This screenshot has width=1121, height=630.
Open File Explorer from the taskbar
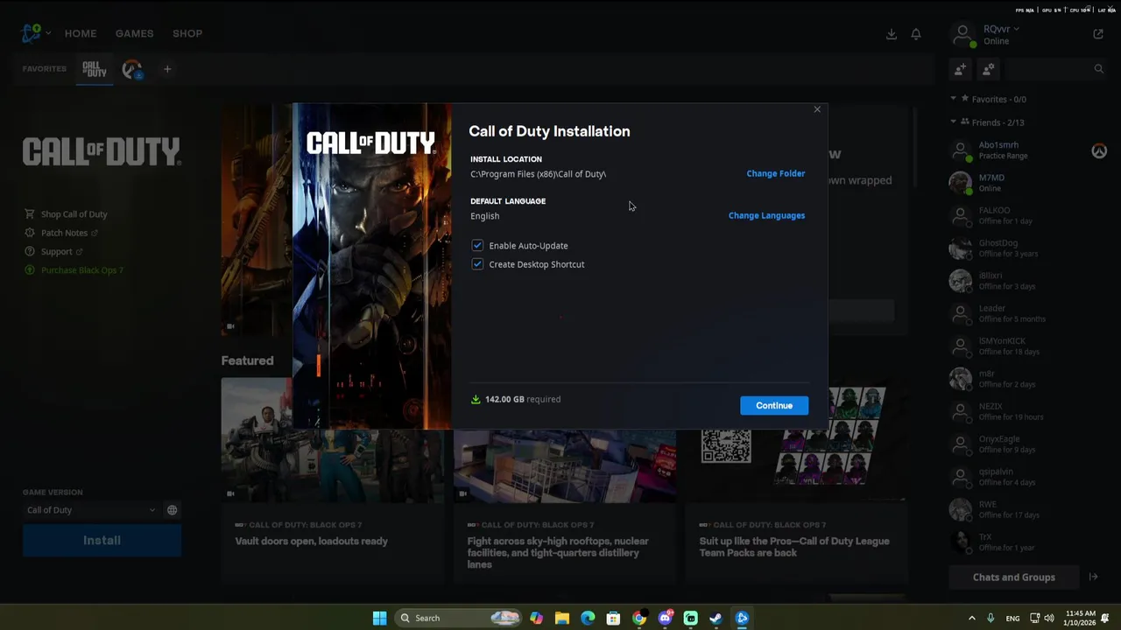click(x=562, y=618)
